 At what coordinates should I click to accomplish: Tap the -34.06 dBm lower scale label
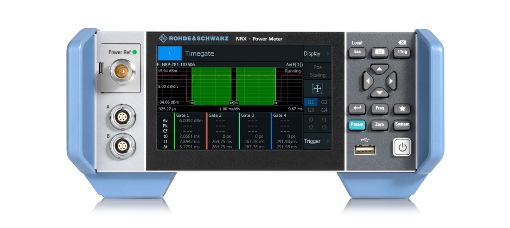[x=168, y=102]
